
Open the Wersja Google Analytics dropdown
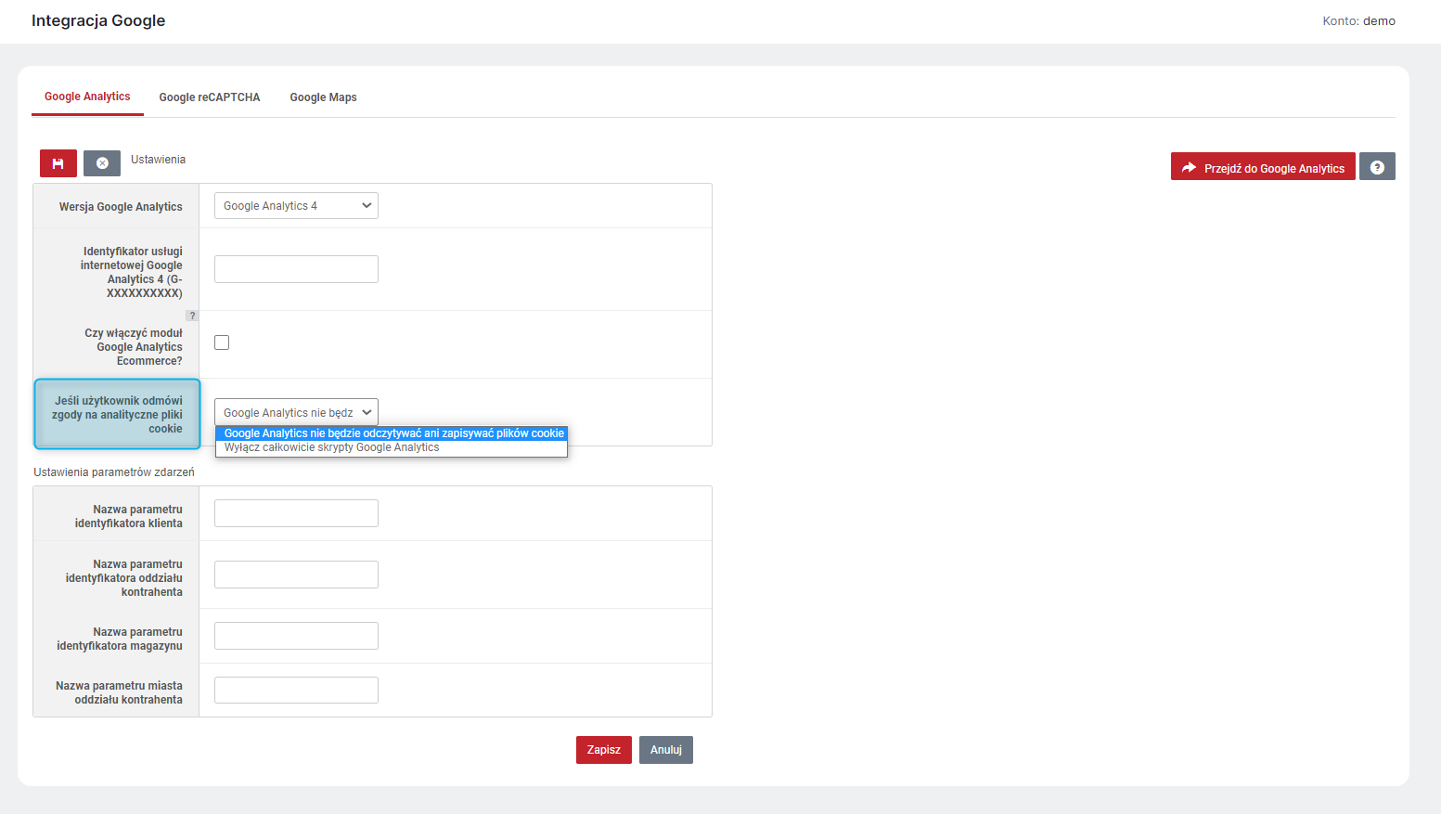[296, 206]
